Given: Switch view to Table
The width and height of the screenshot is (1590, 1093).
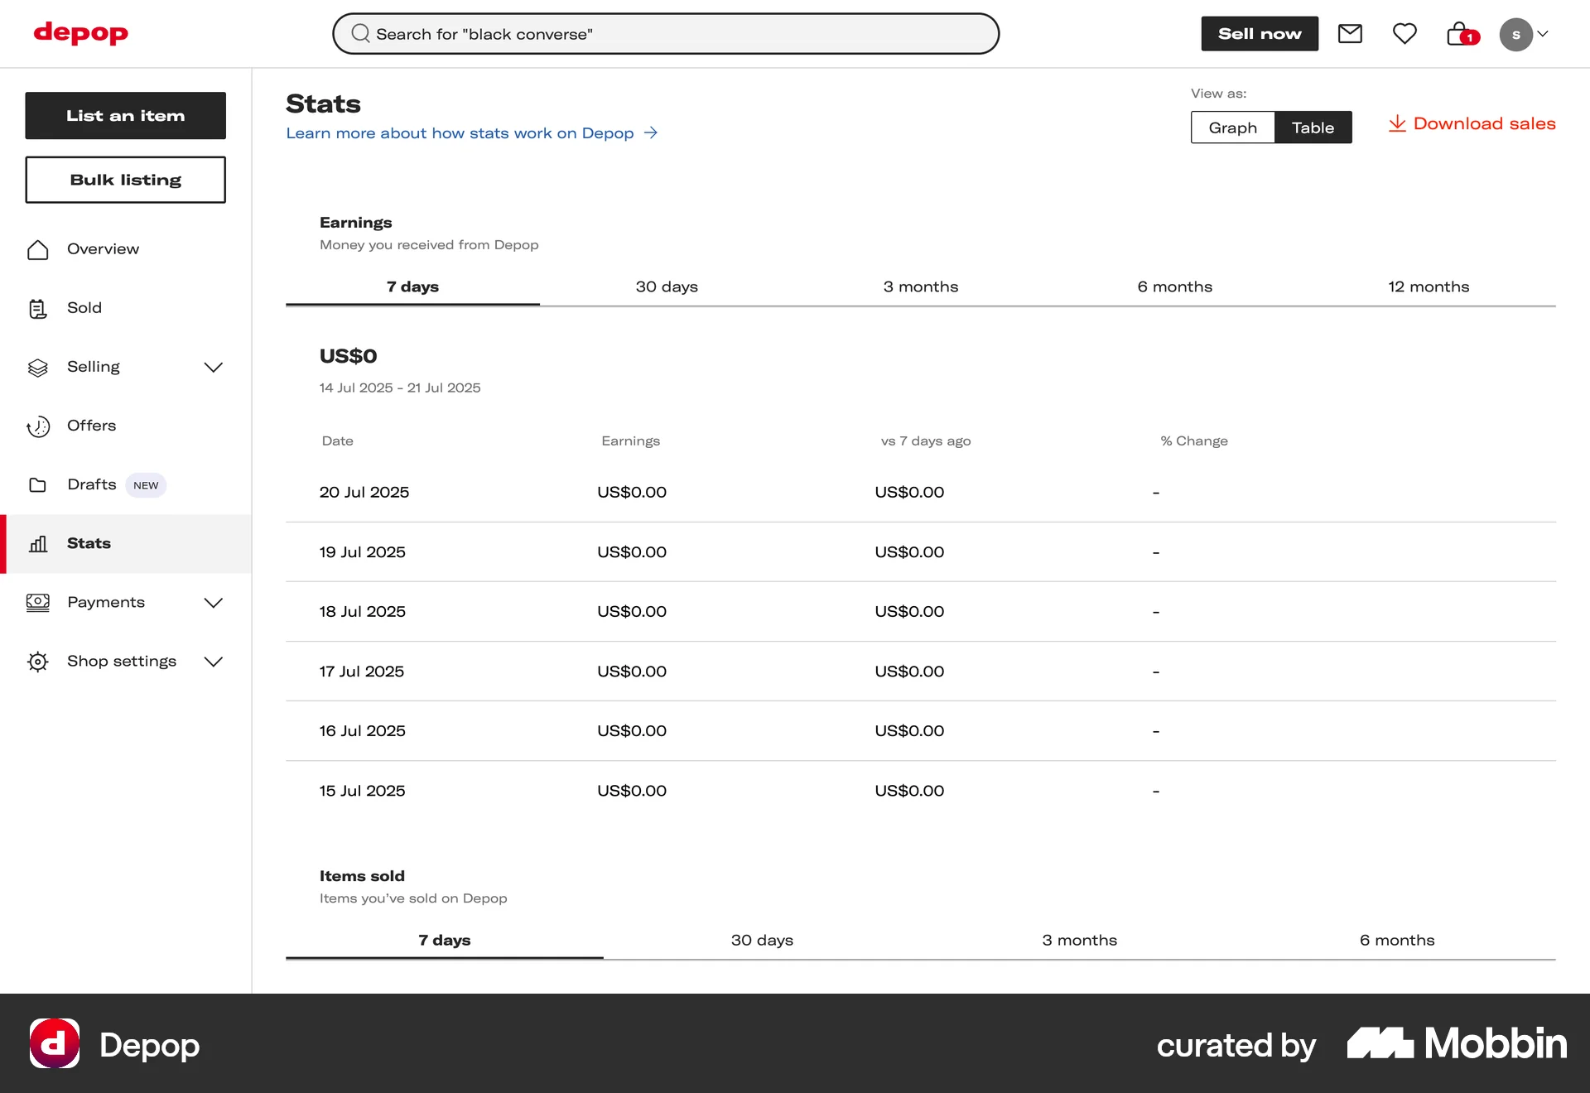Looking at the screenshot, I should (x=1313, y=128).
